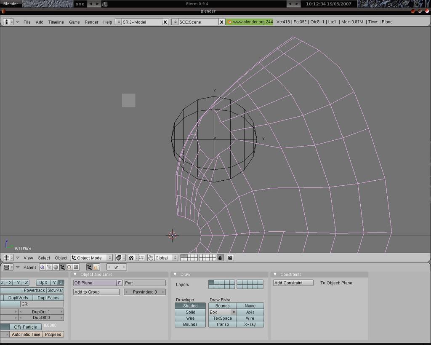Viewport: 431px width, 345px height.
Task: Click the Object buttons sub-context icon
Action: click(x=89, y=267)
